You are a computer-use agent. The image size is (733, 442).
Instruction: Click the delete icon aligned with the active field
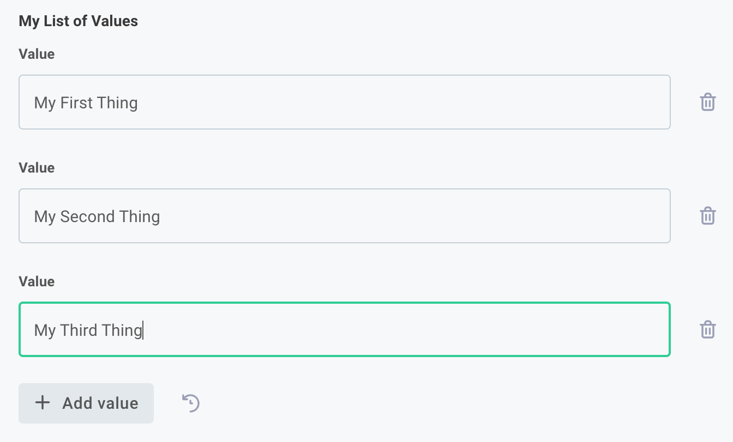[708, 329]
